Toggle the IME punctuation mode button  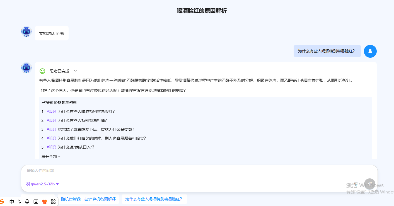(x=19, y=202)
